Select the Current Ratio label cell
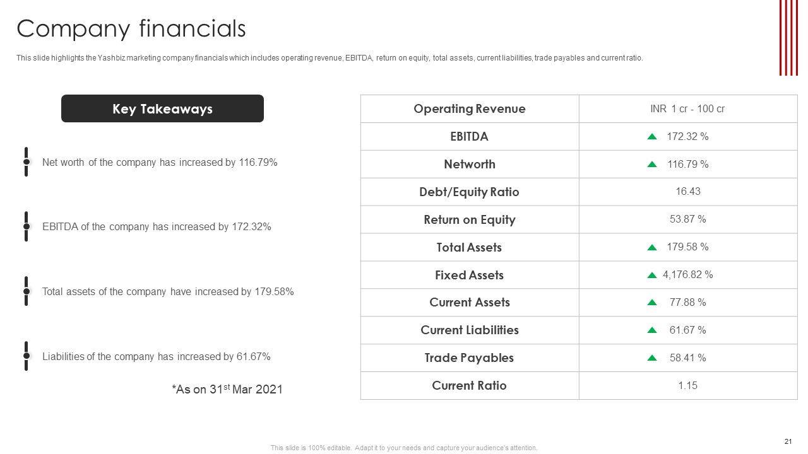The width and height of the screenshot is (808, 454). [470, 385]
